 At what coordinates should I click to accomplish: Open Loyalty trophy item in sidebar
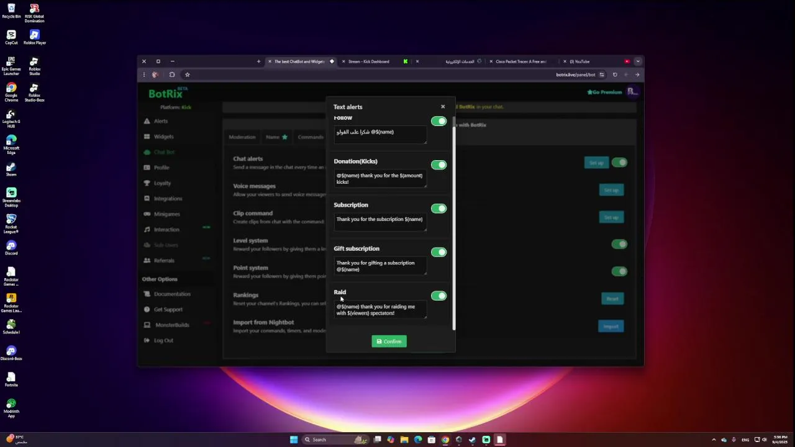click(x=157, y=183)
